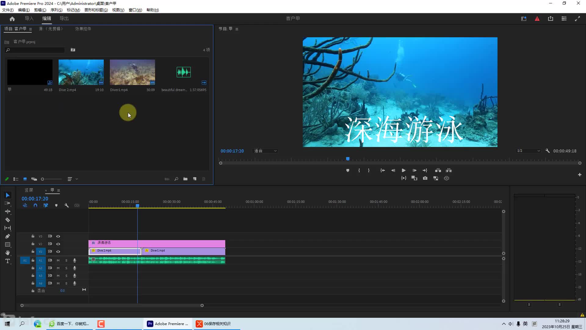Open the timeline sequence 甲 panel menu
586x330 pixels.
[x=59, y=190]
